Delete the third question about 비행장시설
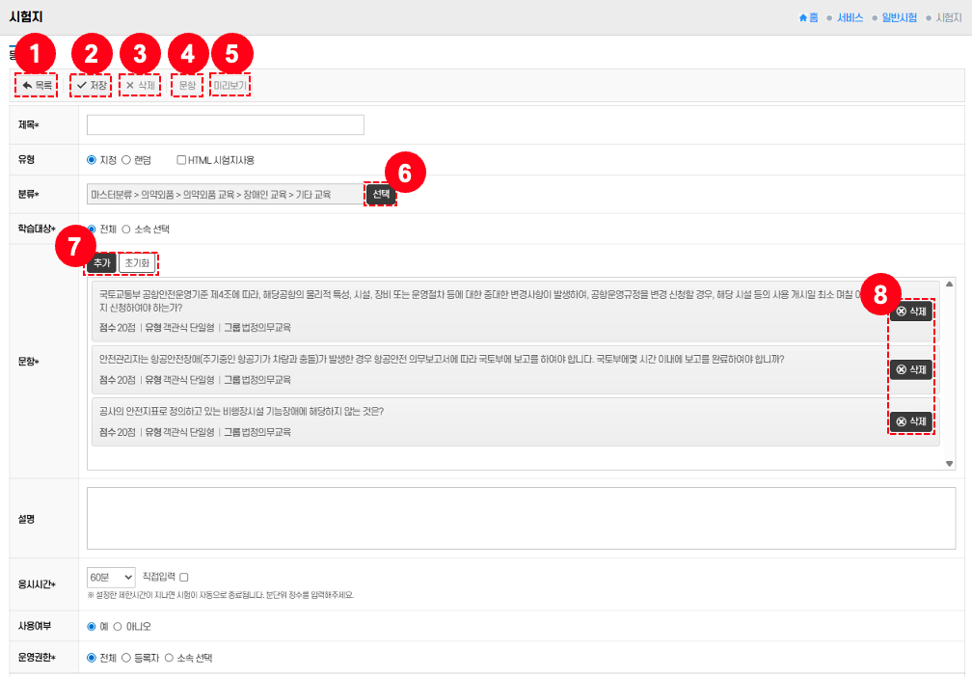The width and height of the screenshot is (972, 677). (x=911, y=421)
